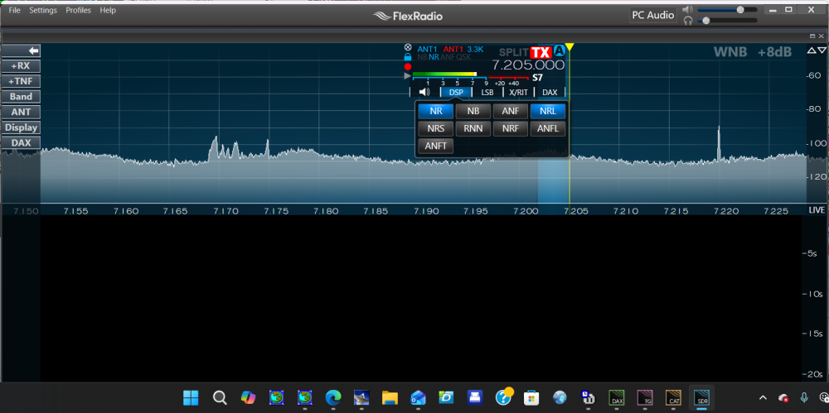Click the yellow slice frequency marker triangle
Viewport: 829px width, 413px height.
pos(570,47)
